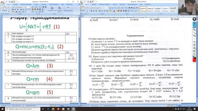Click font color in test questions window

[114, 11]
